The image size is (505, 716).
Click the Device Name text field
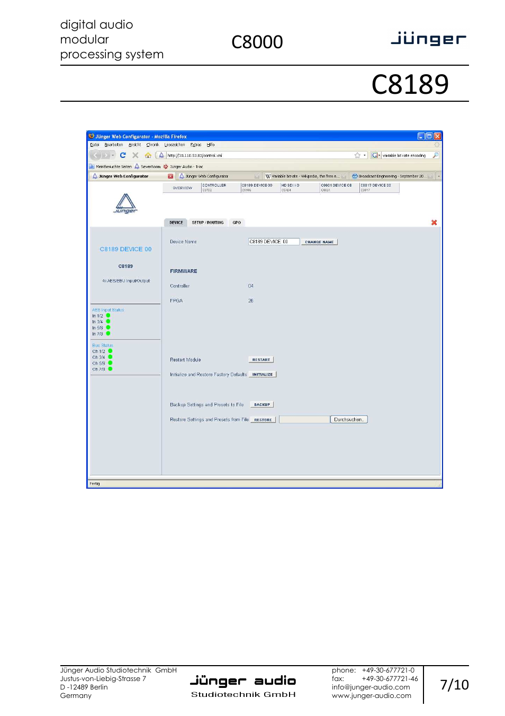coord(274,242)
